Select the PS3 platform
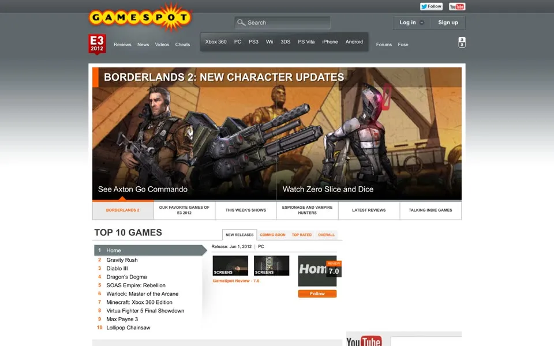554x346 pixels. pyautogui.click(x=253, y=42)
